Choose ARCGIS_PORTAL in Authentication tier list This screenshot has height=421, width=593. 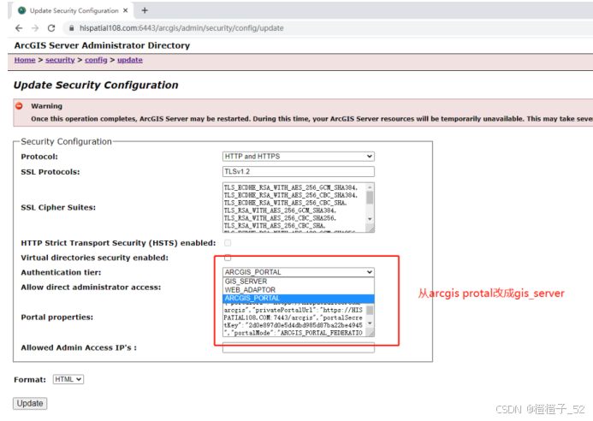[x=299, y=298]
